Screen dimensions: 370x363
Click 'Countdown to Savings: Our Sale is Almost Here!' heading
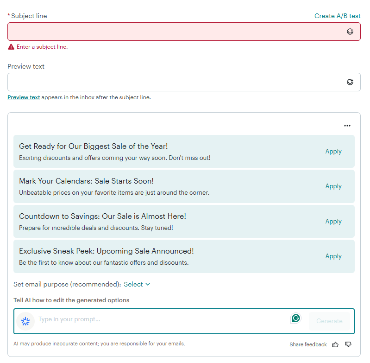pyautogui.click(x=102, y=216)
